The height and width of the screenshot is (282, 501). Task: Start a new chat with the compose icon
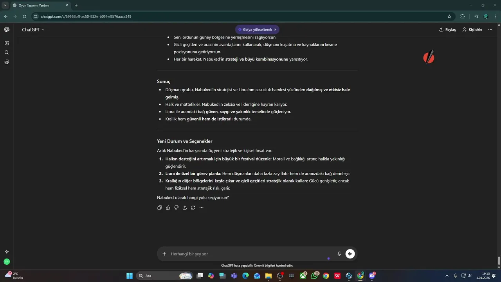pyautogui.click(x=7, y=43)
